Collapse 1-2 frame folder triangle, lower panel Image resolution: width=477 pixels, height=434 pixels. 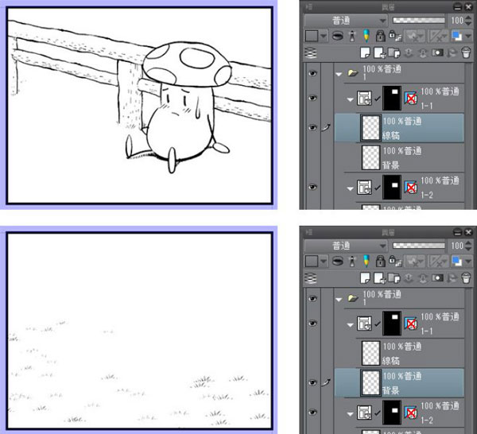(350, 413)
